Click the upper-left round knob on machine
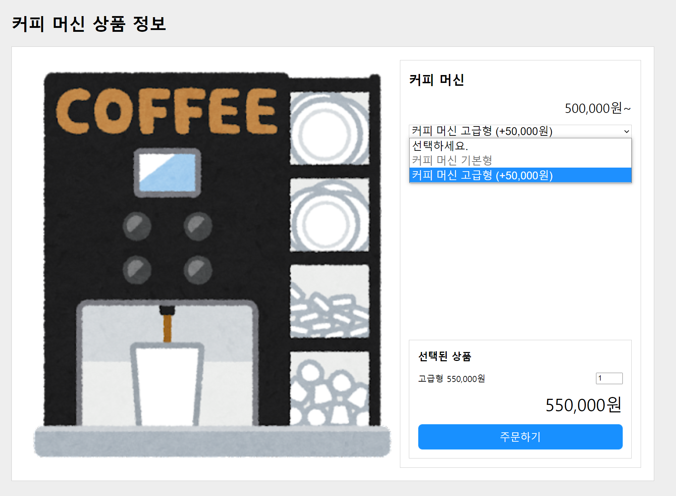676x496 pixels. (137, 226)
